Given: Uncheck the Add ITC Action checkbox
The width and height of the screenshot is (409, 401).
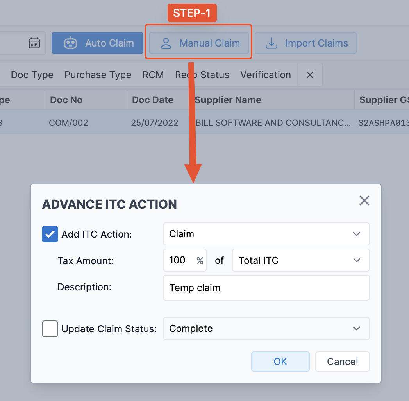Looking at the screenshot, I should coord(50,234).
